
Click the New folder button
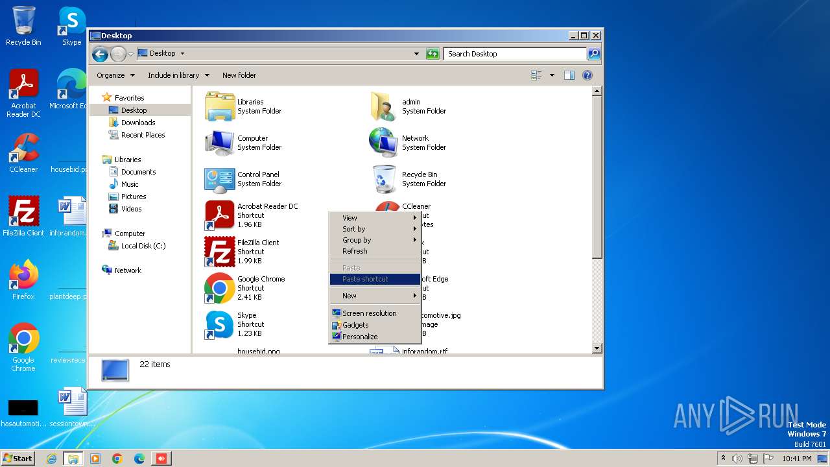(239, 75)
